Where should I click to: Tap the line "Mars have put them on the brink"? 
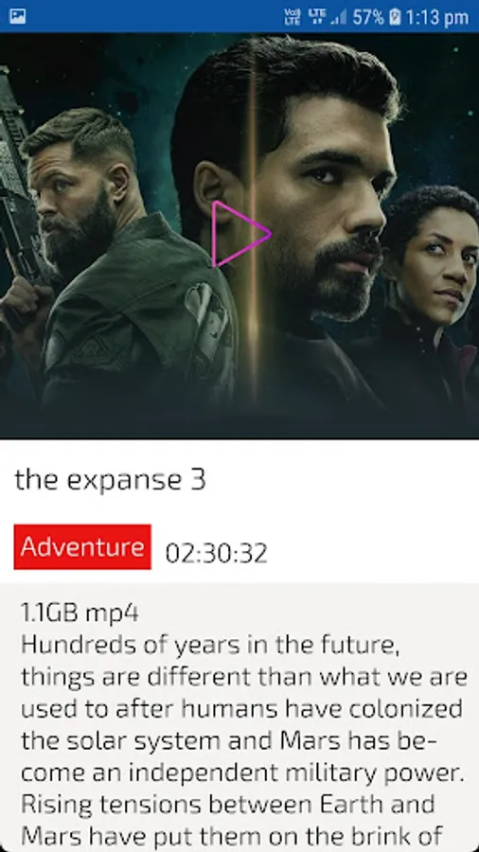pyautogui.click(x=232, y=836)
